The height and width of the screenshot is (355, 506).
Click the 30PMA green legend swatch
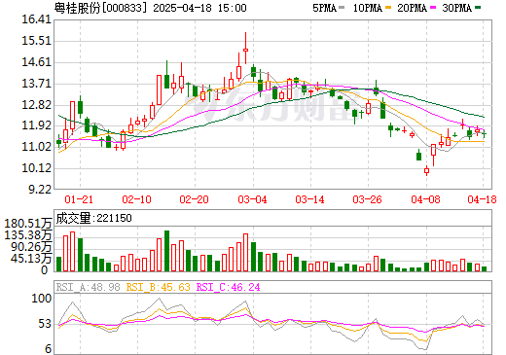[x=478, y=7]
